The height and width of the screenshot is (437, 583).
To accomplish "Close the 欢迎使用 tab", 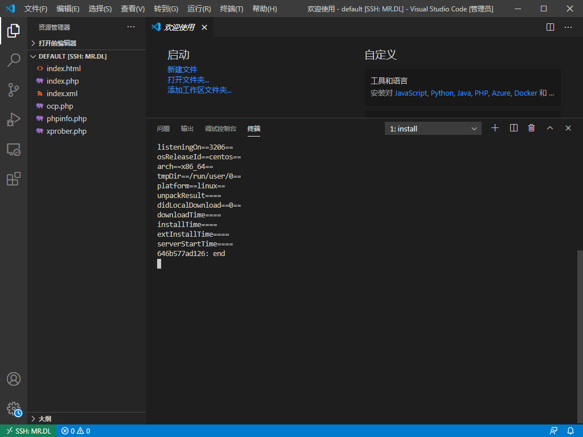I will tap(204, 27).
